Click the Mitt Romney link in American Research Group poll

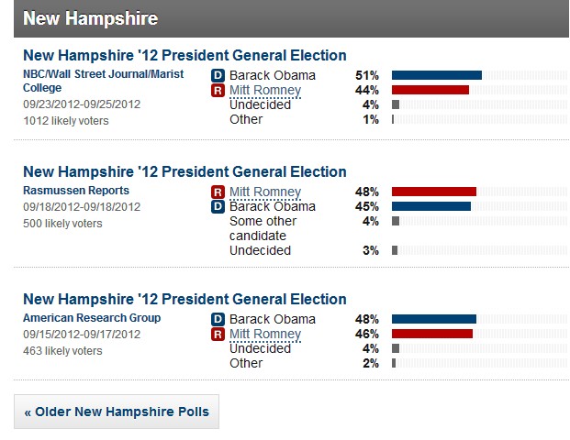(265, 334)
